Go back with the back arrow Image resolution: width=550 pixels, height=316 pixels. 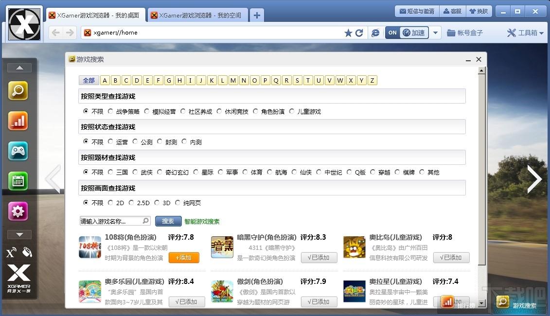point(55,33)
